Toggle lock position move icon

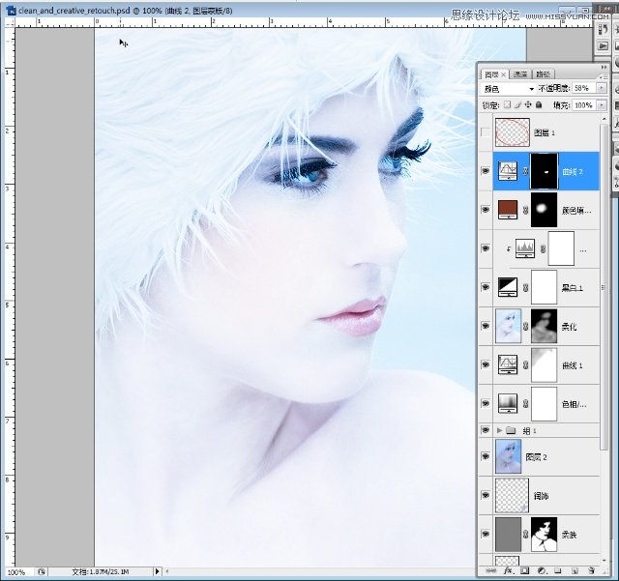528,104
